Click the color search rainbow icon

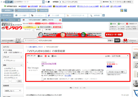[x=101, y=6]
